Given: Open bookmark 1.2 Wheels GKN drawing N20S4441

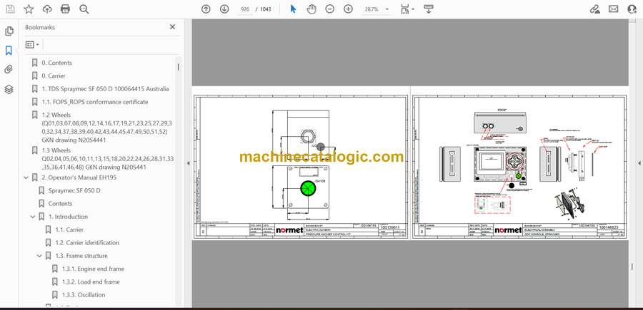Looking at the screenshot, I should click(x=107, y=127).
